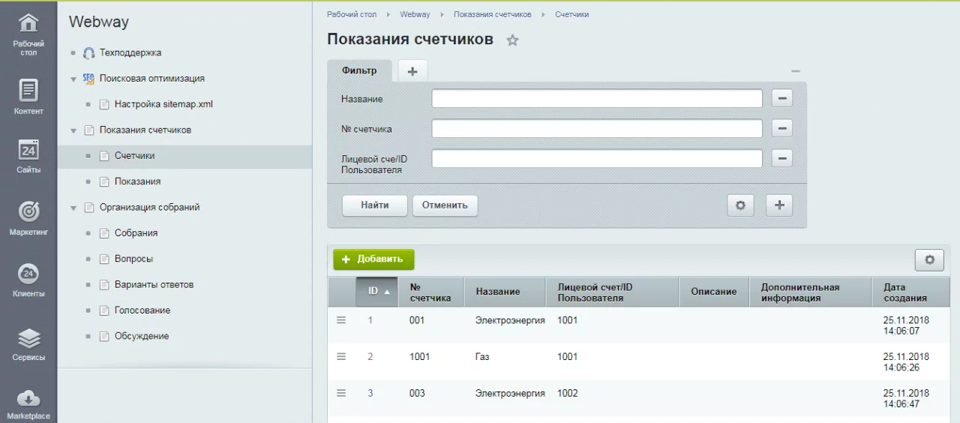Open the Маркетинг sidebar section

[x=28, y=218]
